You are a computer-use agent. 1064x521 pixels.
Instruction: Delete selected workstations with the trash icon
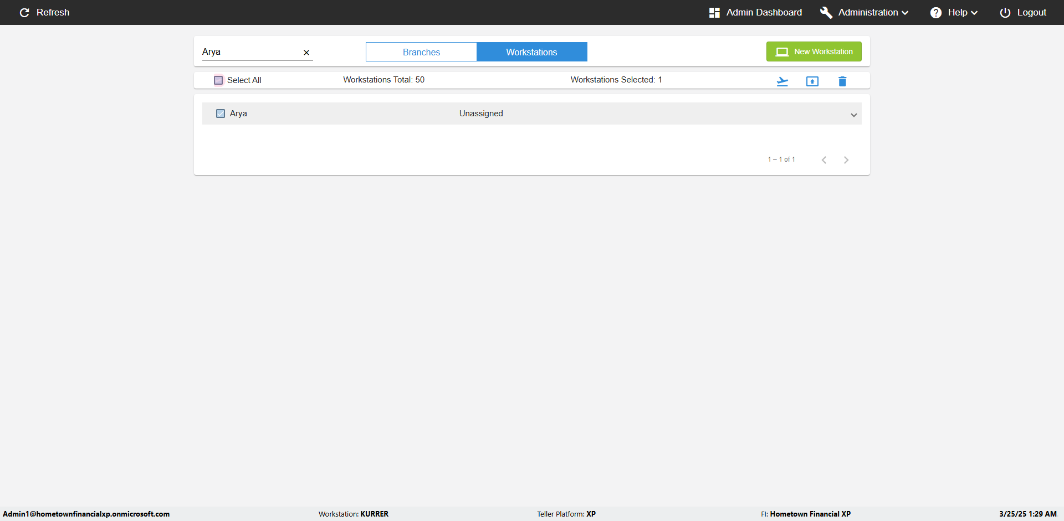coord(842,81)
